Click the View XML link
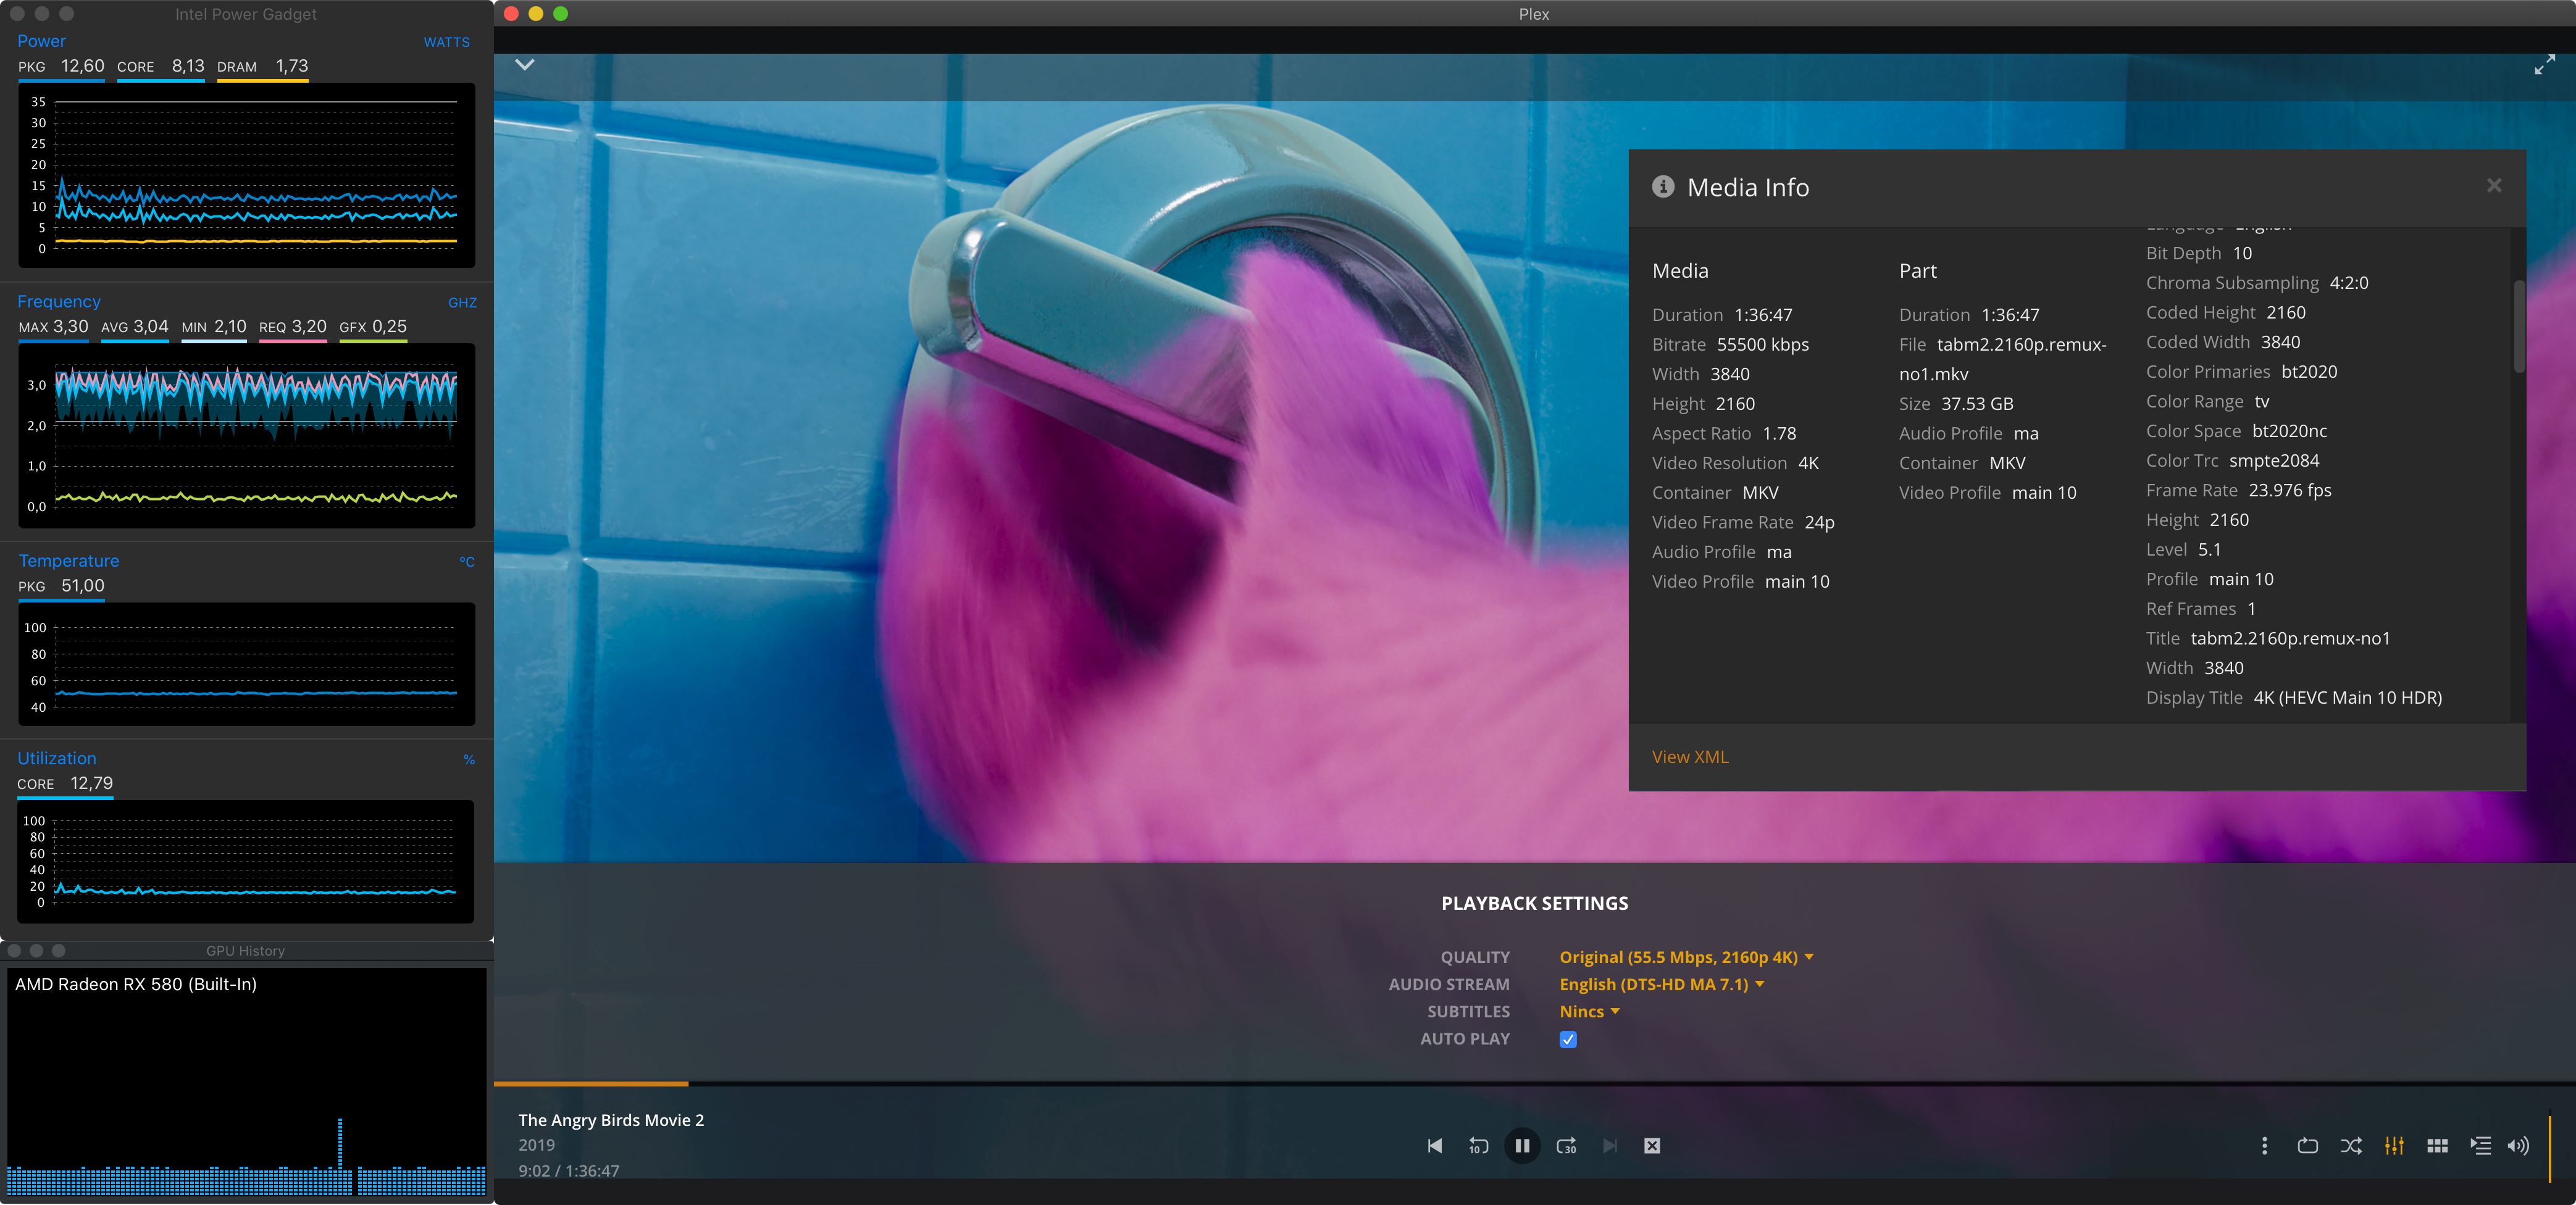 coord(1690,757)
